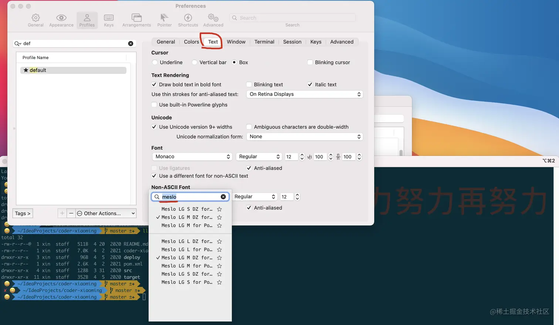559x325 pixels.
Task: Switch to the General preferences pane
Action: pos(35,20)
